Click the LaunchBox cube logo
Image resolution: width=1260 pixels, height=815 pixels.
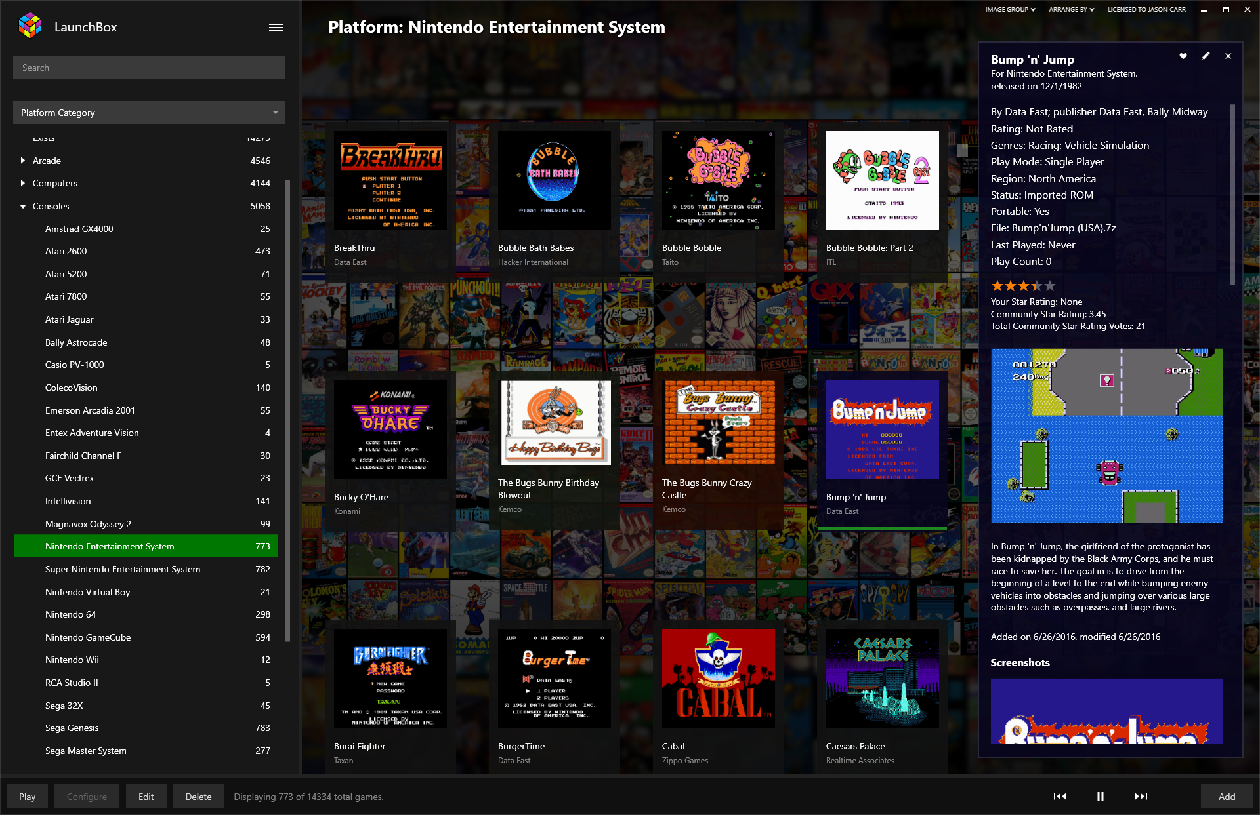[30, 26]
